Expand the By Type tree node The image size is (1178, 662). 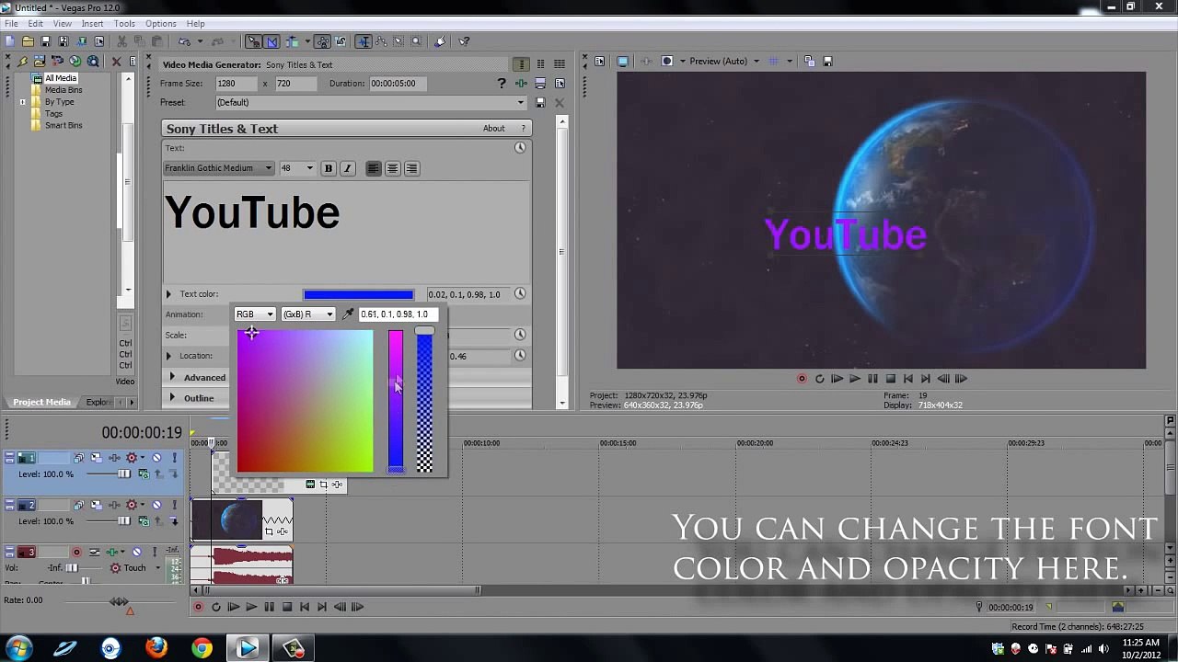(22, 102)
